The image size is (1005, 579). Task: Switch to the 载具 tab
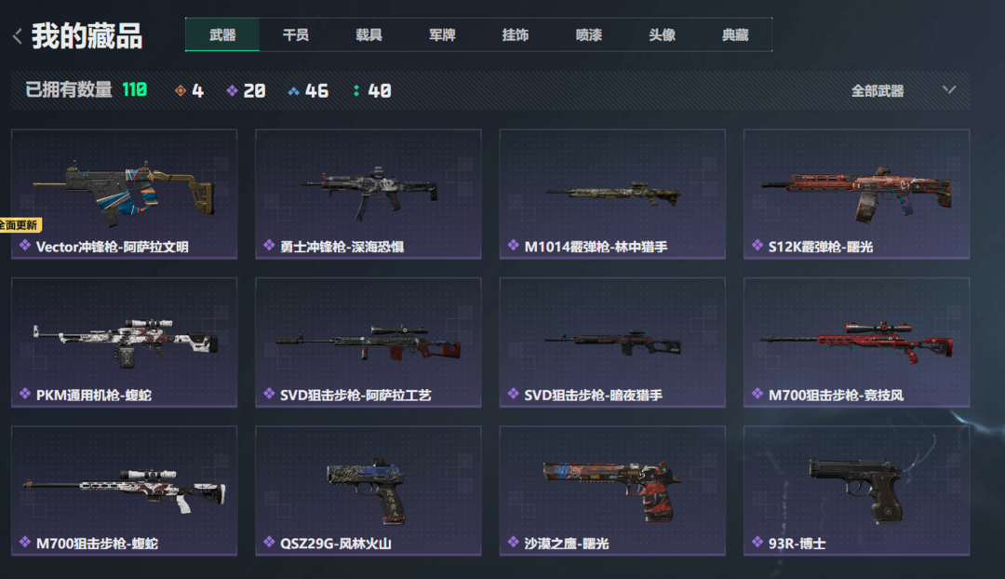pyautogui.click(x=369, y=34)
